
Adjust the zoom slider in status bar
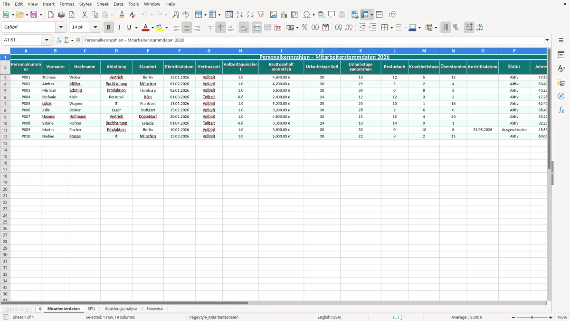[x=532, y=317]
